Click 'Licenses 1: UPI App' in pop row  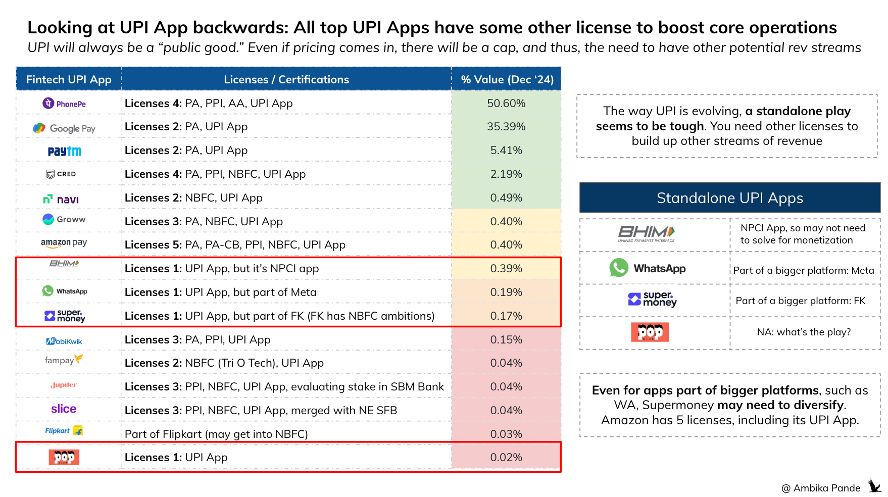pos(176,457)
